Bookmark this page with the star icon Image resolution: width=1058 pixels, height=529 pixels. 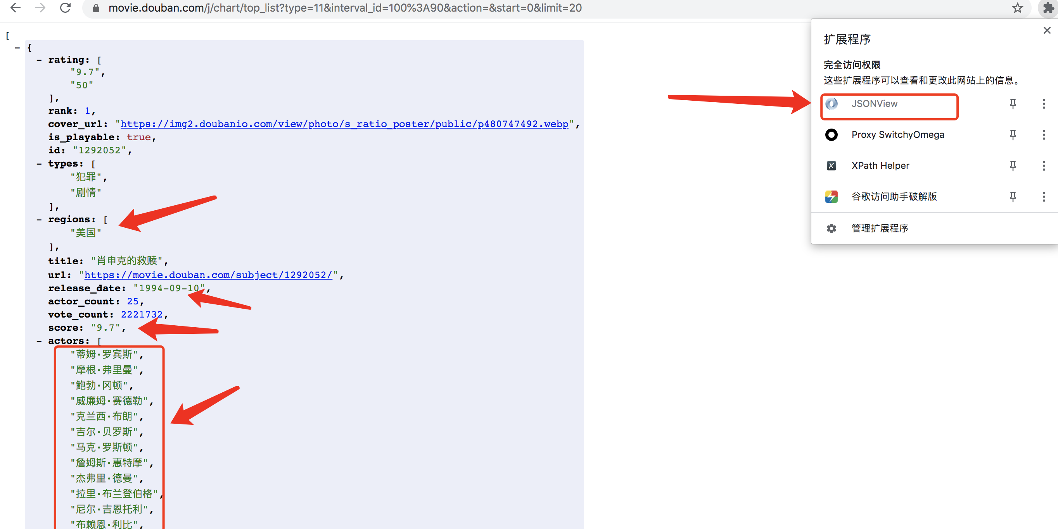point(1017,8)
